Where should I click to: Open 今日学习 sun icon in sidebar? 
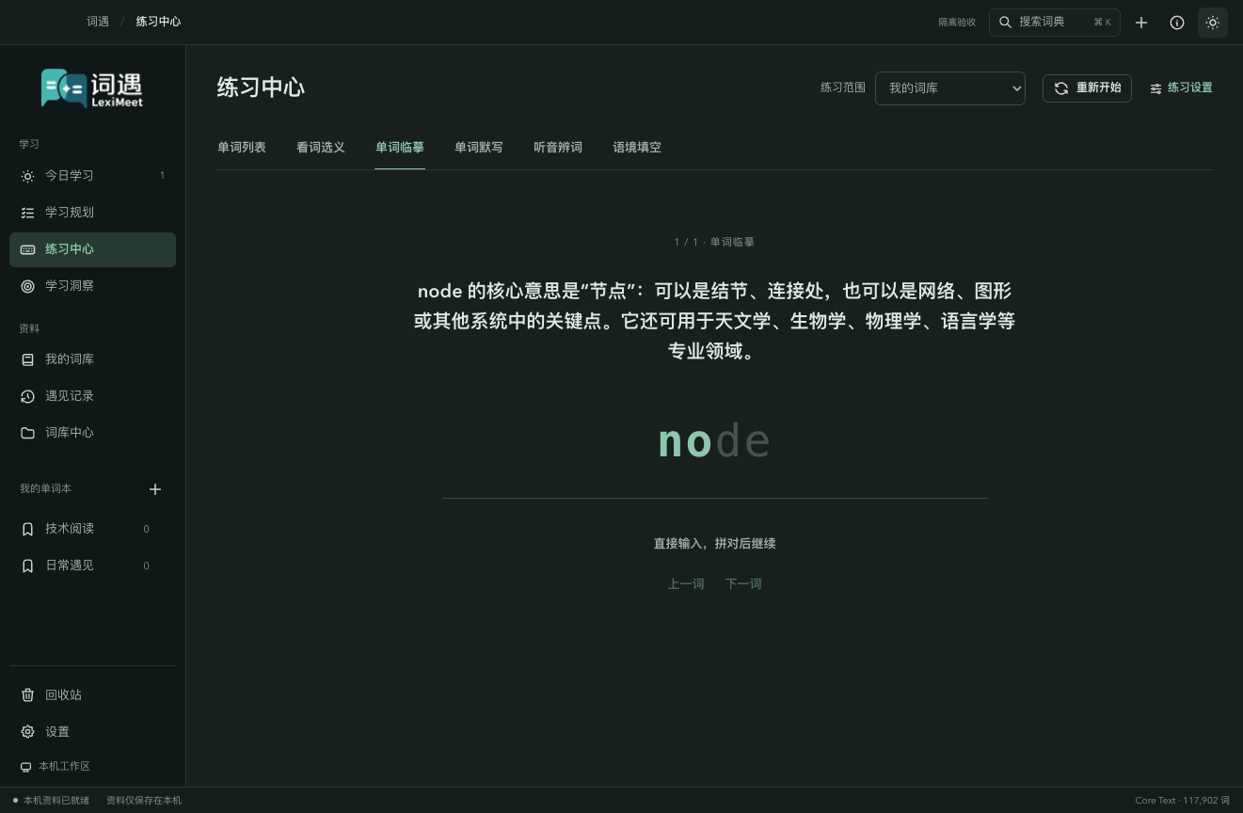tap(28, 176)
